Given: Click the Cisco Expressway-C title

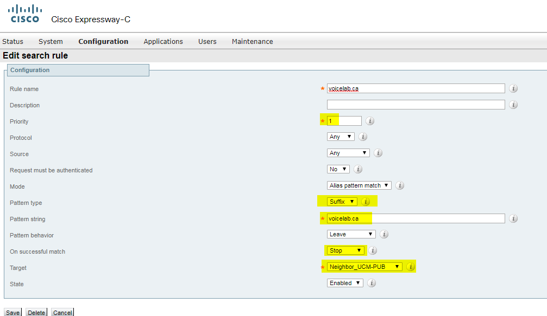Looking at the screenshot, I should [x=91, y=20].
